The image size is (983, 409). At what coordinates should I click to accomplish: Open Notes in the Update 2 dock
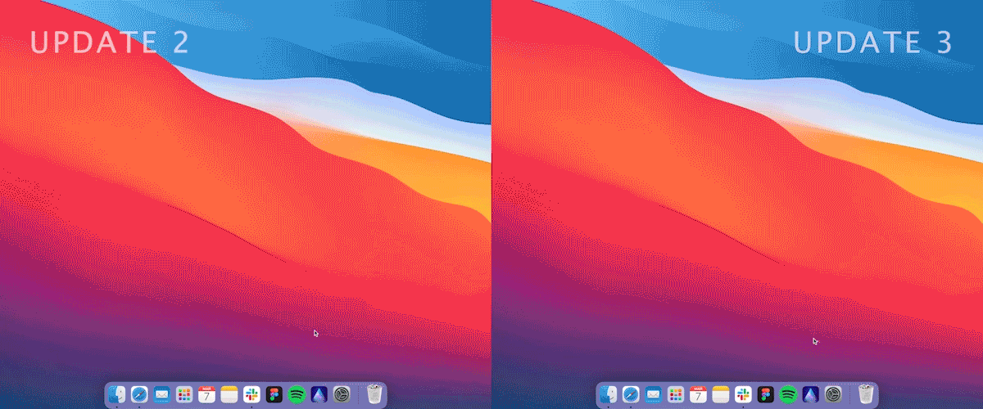pyautogui.click(x=229, y=394)
